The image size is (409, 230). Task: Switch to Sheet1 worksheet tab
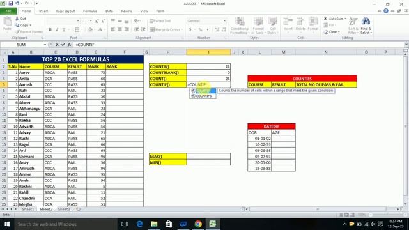[28, 209]
